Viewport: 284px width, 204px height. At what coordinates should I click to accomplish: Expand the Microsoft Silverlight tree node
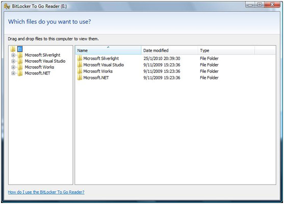[13, 55]
